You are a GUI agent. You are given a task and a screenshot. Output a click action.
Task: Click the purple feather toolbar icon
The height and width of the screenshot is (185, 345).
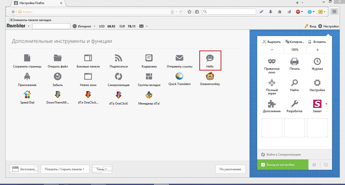tap(262, 12)
